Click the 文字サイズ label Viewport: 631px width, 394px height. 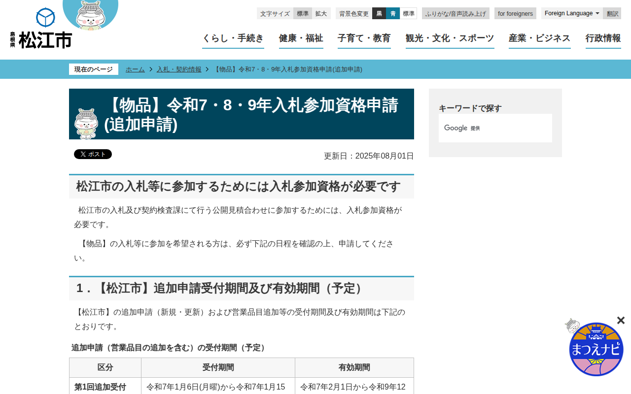pos(275,13)
